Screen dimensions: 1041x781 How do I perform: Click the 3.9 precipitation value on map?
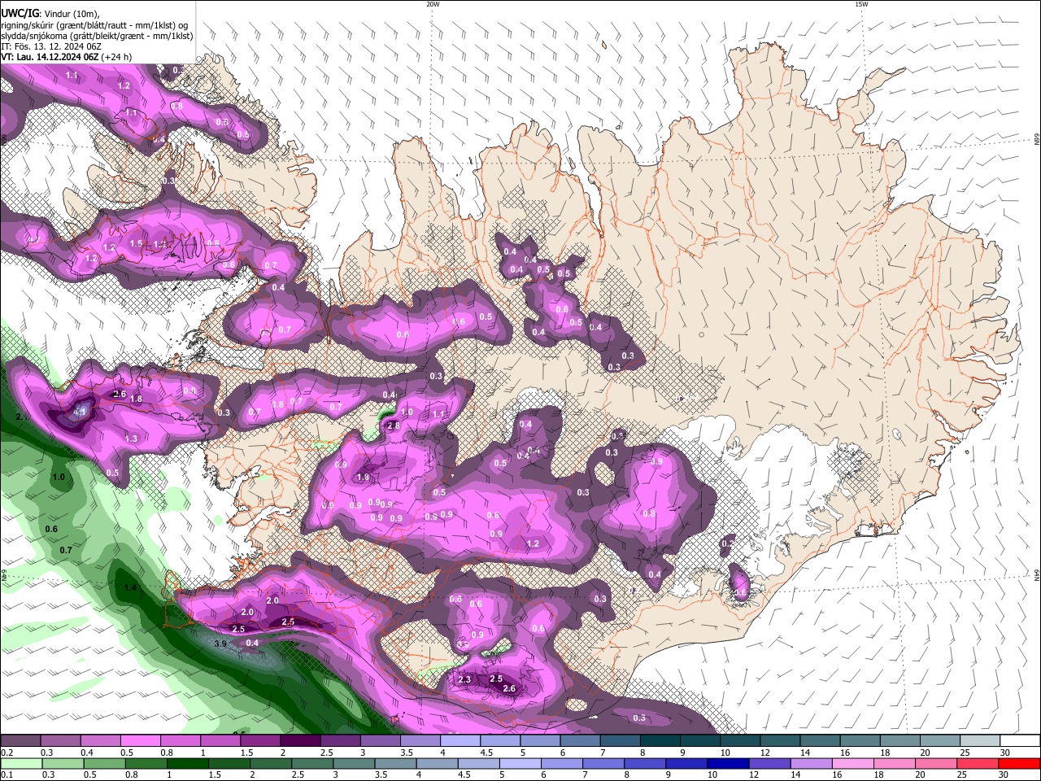(220, 644)
